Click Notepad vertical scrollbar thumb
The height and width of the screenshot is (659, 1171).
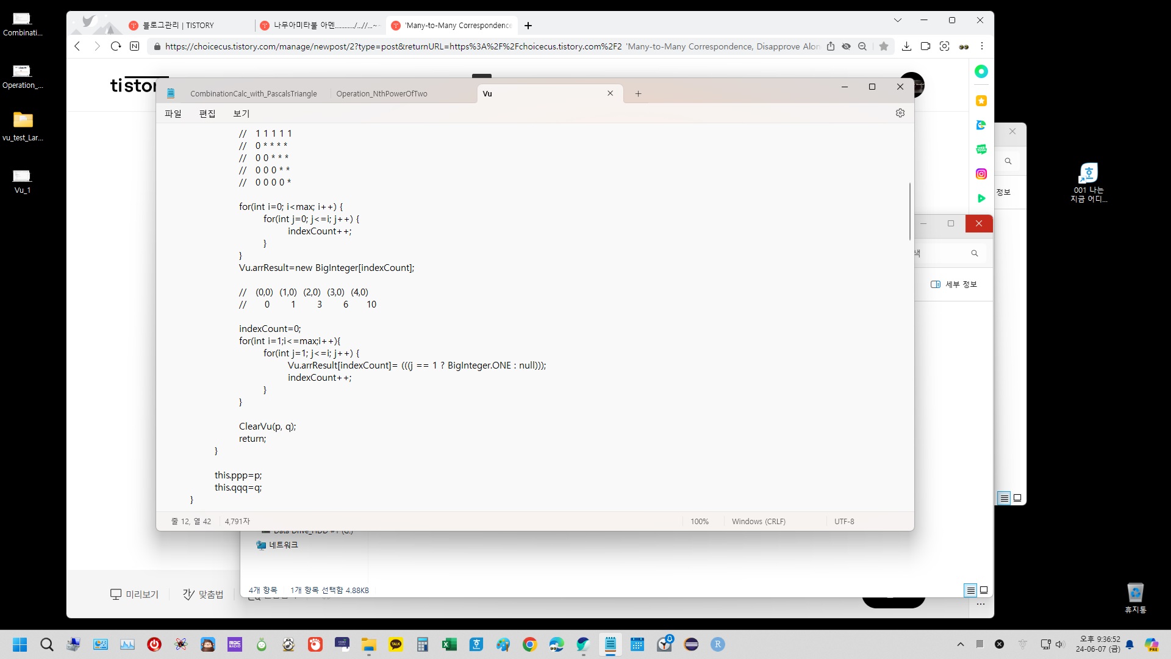pyautogui.click(x=909, y=211)
